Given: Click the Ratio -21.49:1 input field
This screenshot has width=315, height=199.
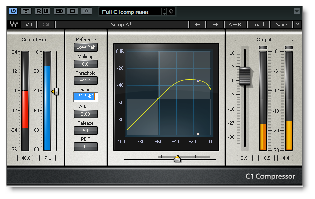Looking at the screenshot, I should click(x=86, y=97).
